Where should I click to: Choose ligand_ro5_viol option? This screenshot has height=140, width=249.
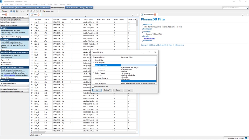point(126,69)
